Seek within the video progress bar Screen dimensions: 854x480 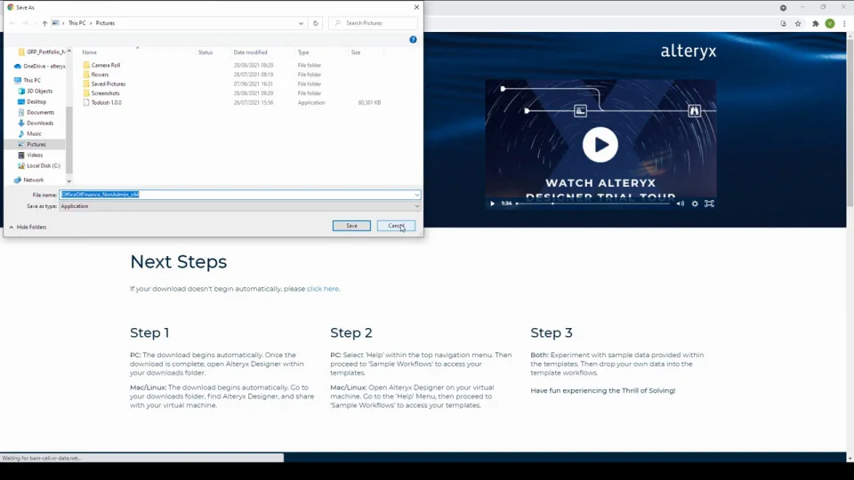tap(593, 204)
